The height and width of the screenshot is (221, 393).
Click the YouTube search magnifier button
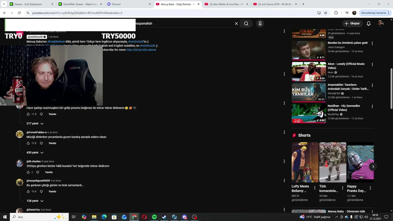(x=246, y=24)
